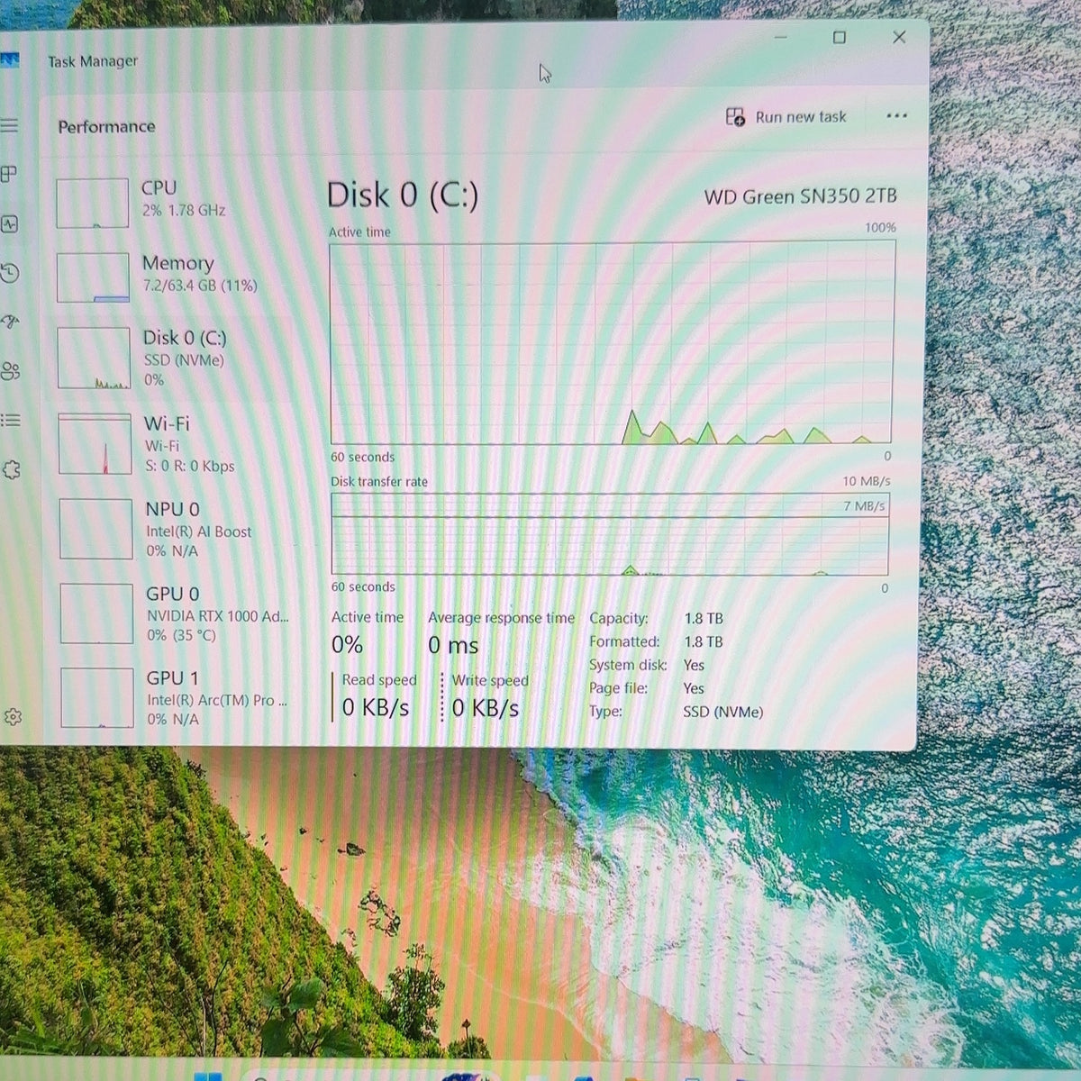This screenshot has height=1081, width=1081.
Task: Click the Average response time 0 ms value
Action: coord(453,645)
